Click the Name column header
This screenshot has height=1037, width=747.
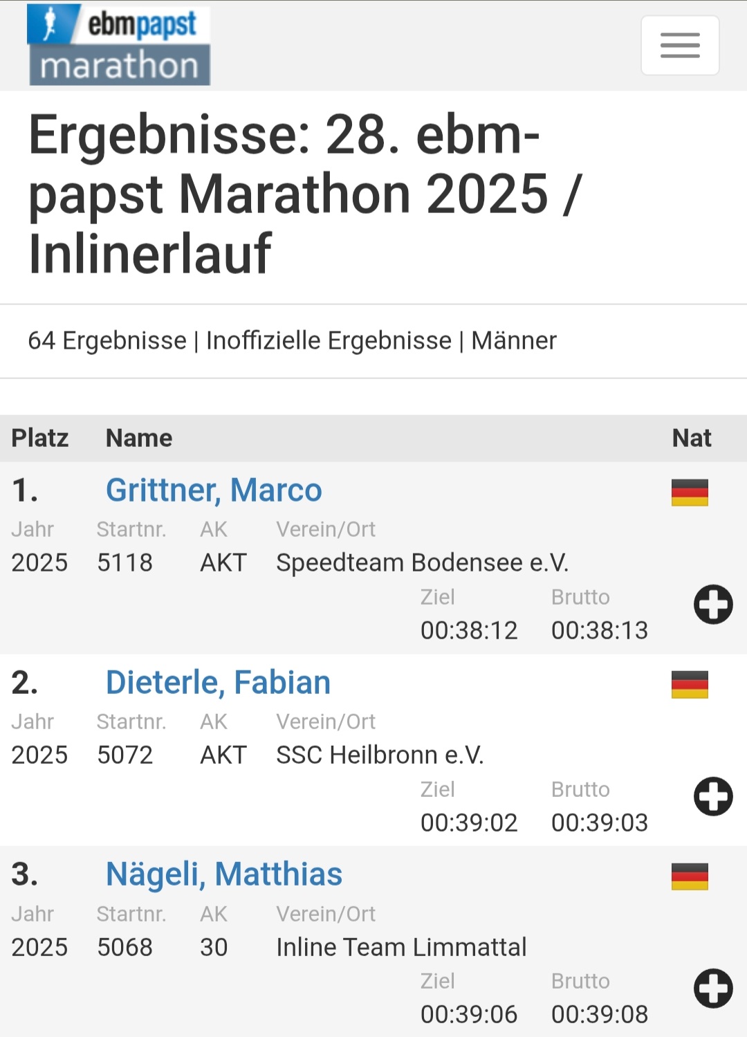coord(139,438)
